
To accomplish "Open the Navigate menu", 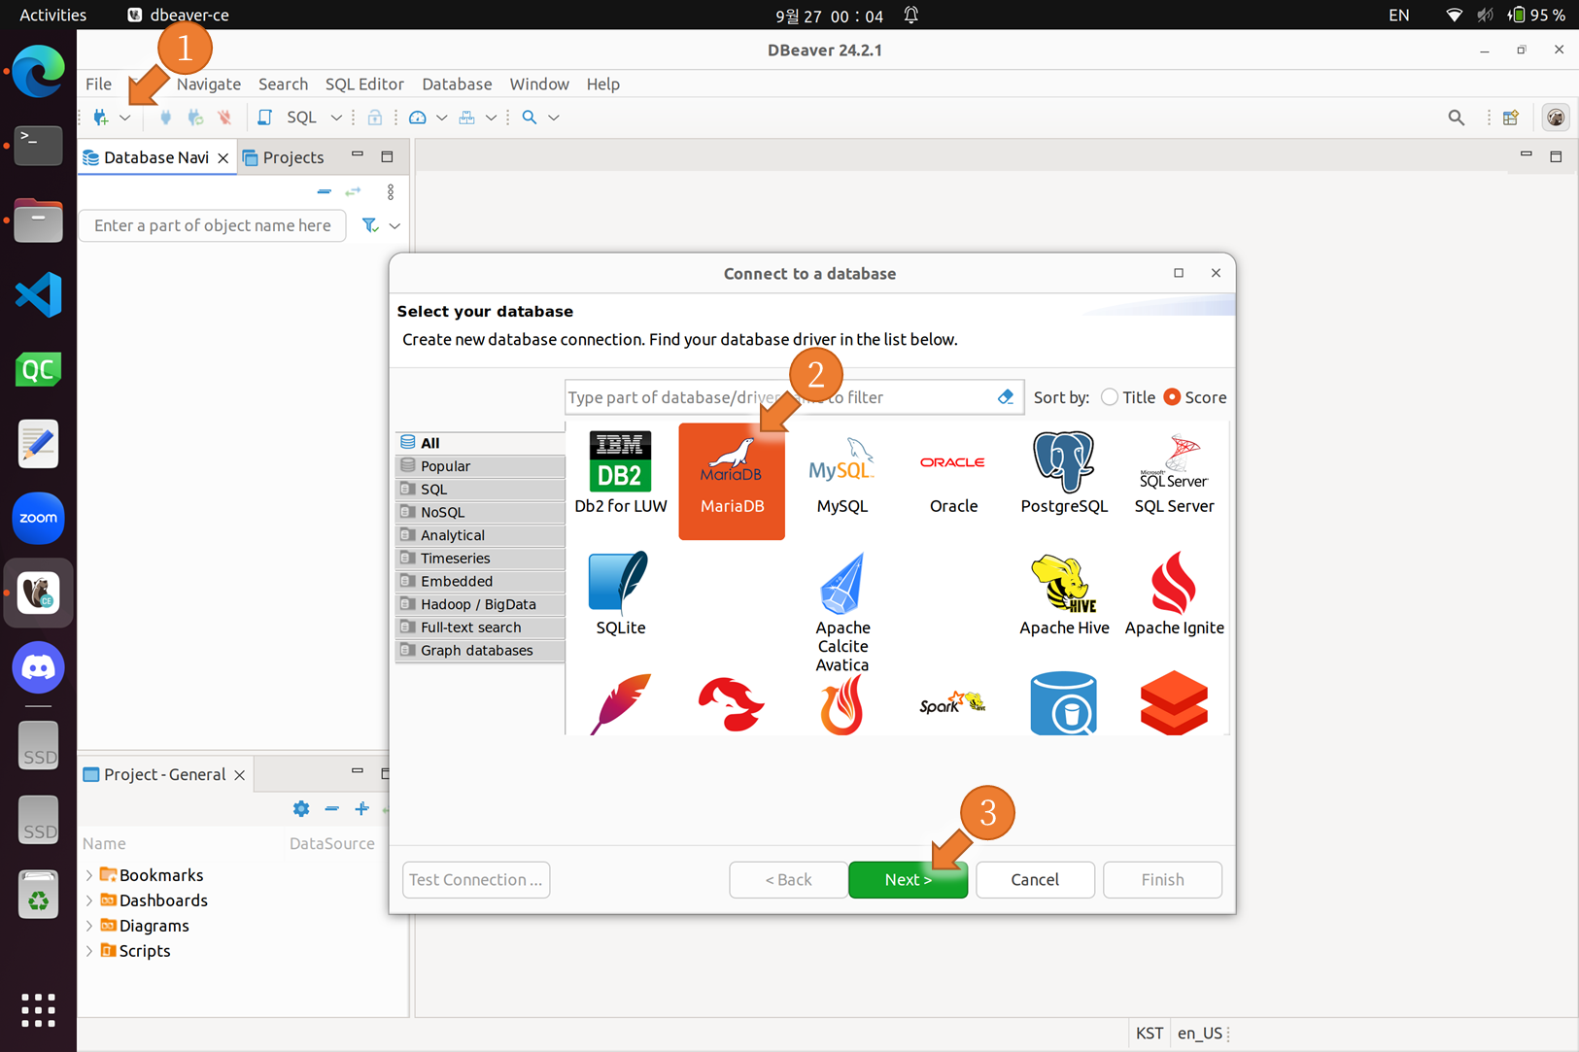I will 209,84.
